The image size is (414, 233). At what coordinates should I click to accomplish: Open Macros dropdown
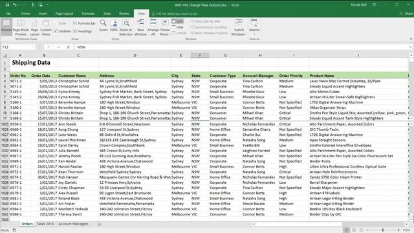254,27
